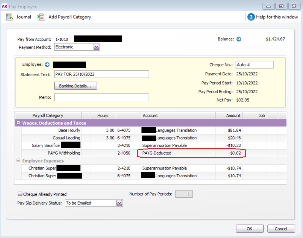
Task: Click the $81.84 Base Hourly amount
Action: click(x=234, y=130)
